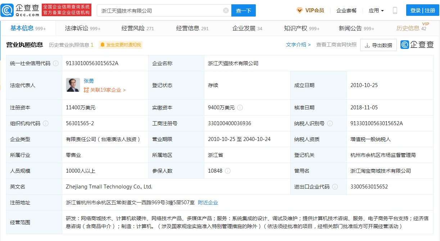Click the 登录 | 注册 button
This screenshot has height=241, width=440.
point(423,10)
